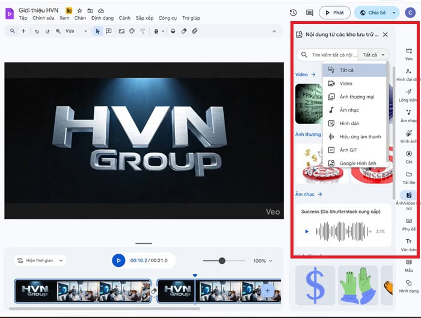The height and width of the screenshot is (318, 421).
Task: Open the Chèn menu
Action: (x=80, y=18)
